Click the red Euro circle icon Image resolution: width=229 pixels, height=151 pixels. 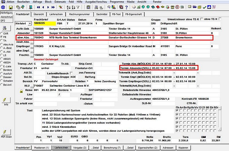(177, 7)
